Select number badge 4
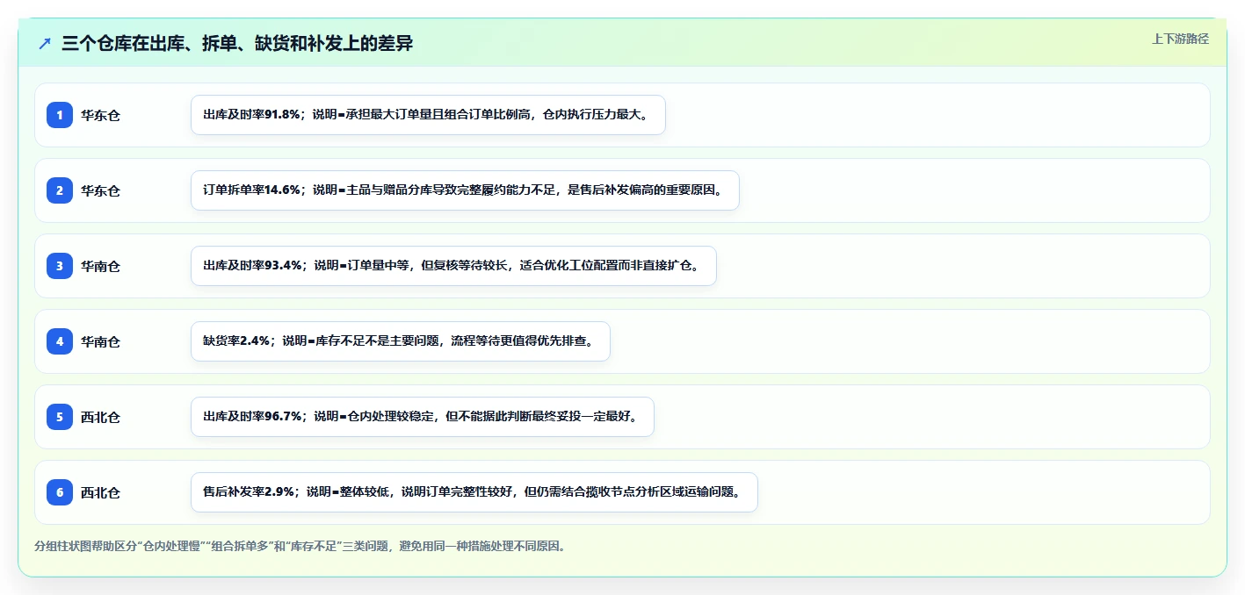Screen dimensions: 1245x595 (x=60, y=341)
